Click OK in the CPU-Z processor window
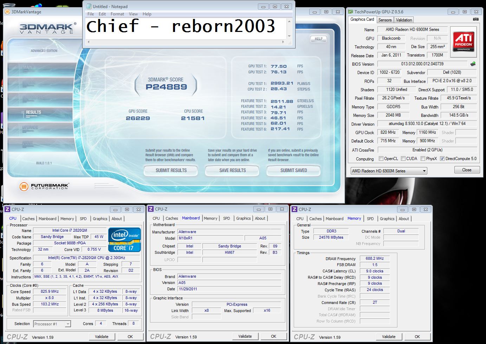Viewport: 486px width, 344px height. click(130, 337)
